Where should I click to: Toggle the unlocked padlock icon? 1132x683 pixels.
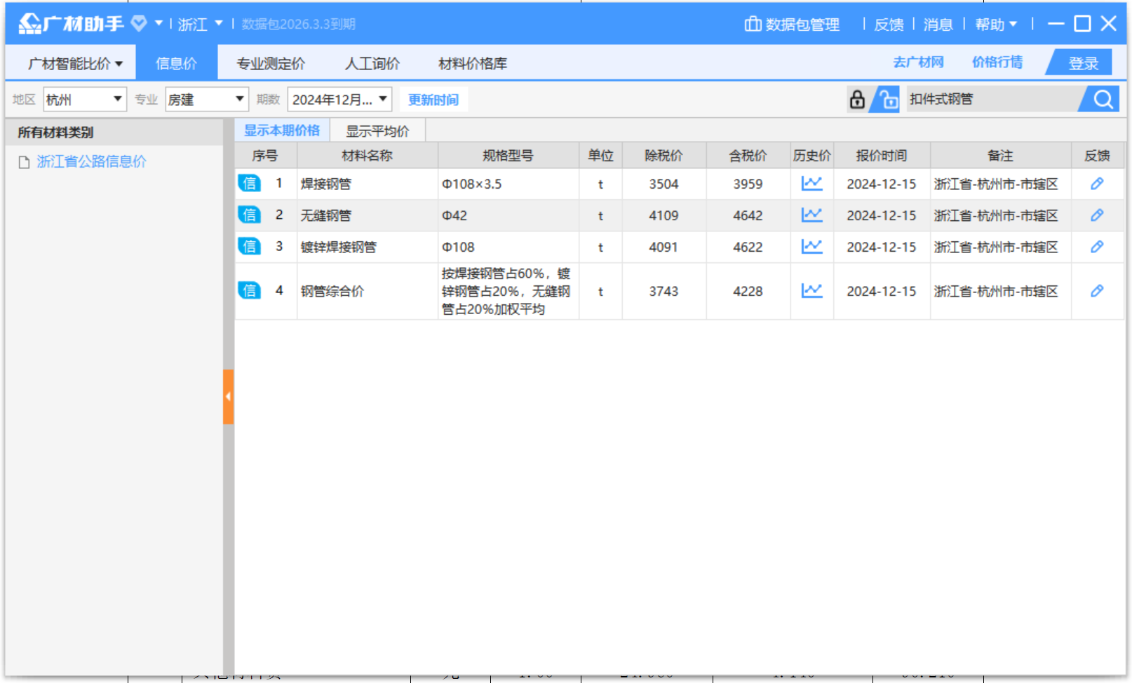pos(886,100)
